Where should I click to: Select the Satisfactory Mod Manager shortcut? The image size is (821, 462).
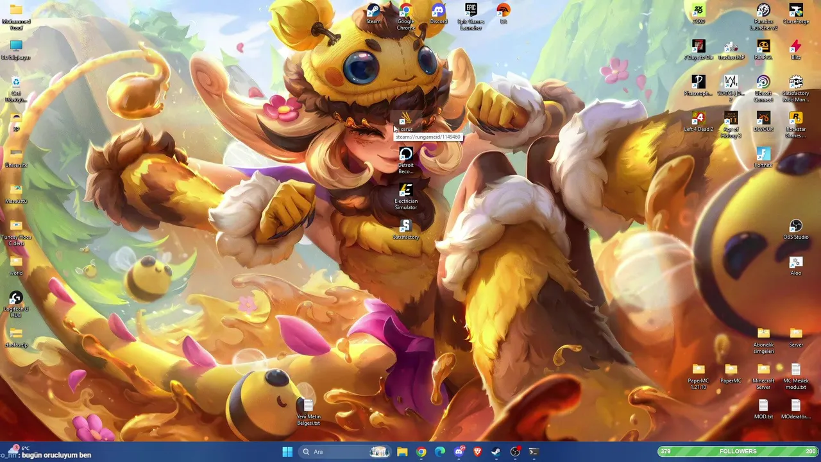click(796, 89)
